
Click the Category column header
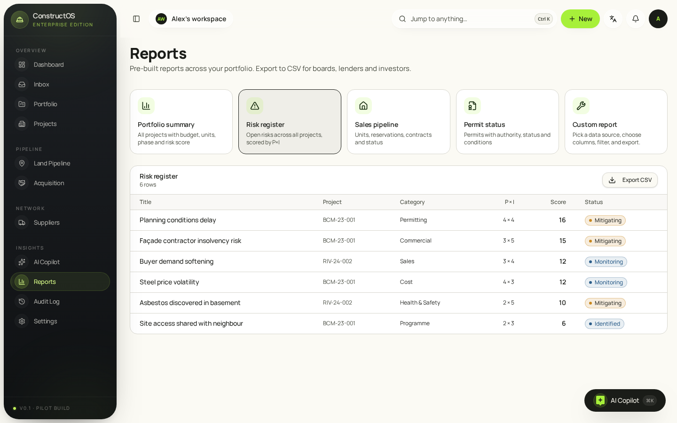pos(412,202)
